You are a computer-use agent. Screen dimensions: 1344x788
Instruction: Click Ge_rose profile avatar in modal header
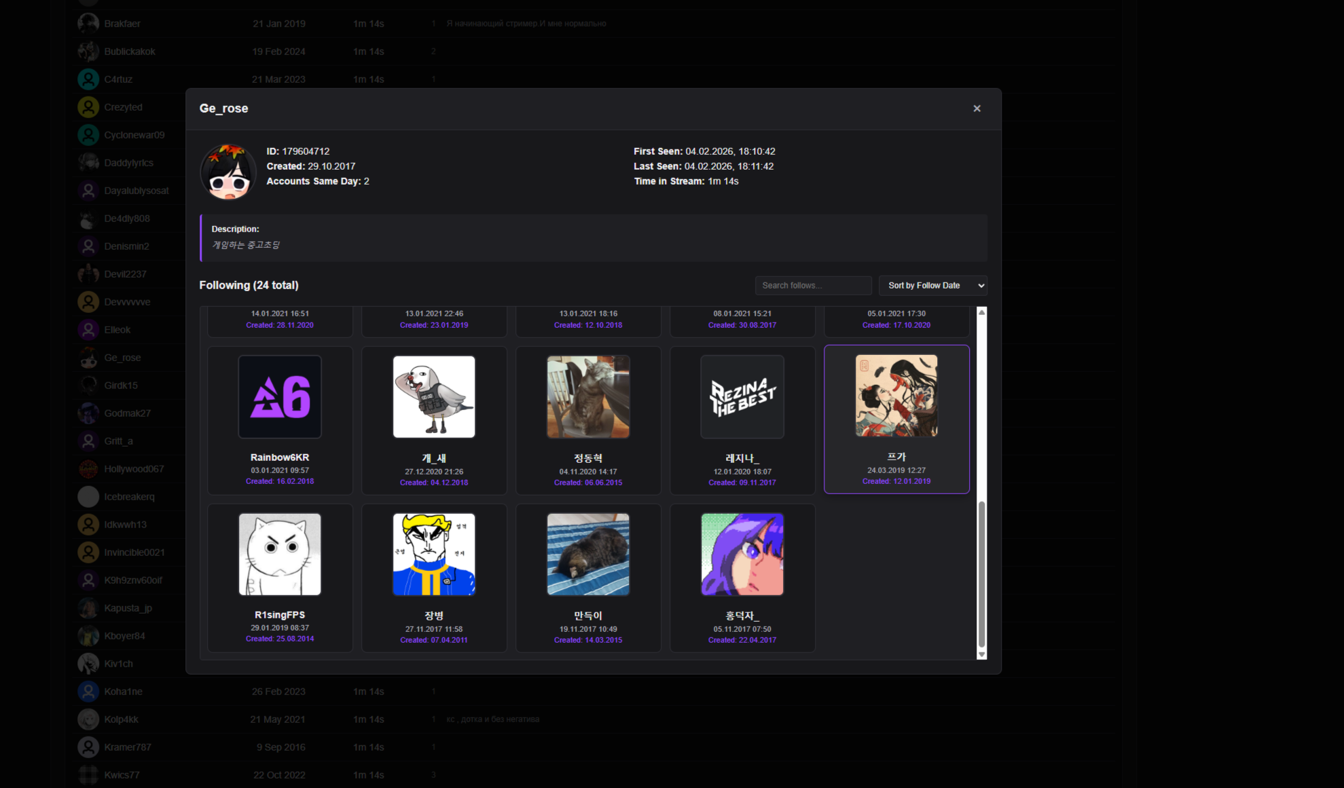228,172
